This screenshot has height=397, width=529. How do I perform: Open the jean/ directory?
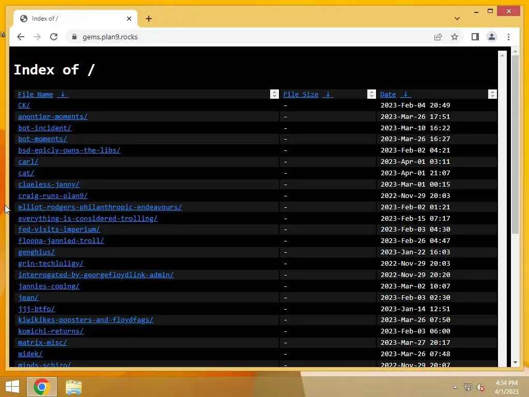point(28,298)
